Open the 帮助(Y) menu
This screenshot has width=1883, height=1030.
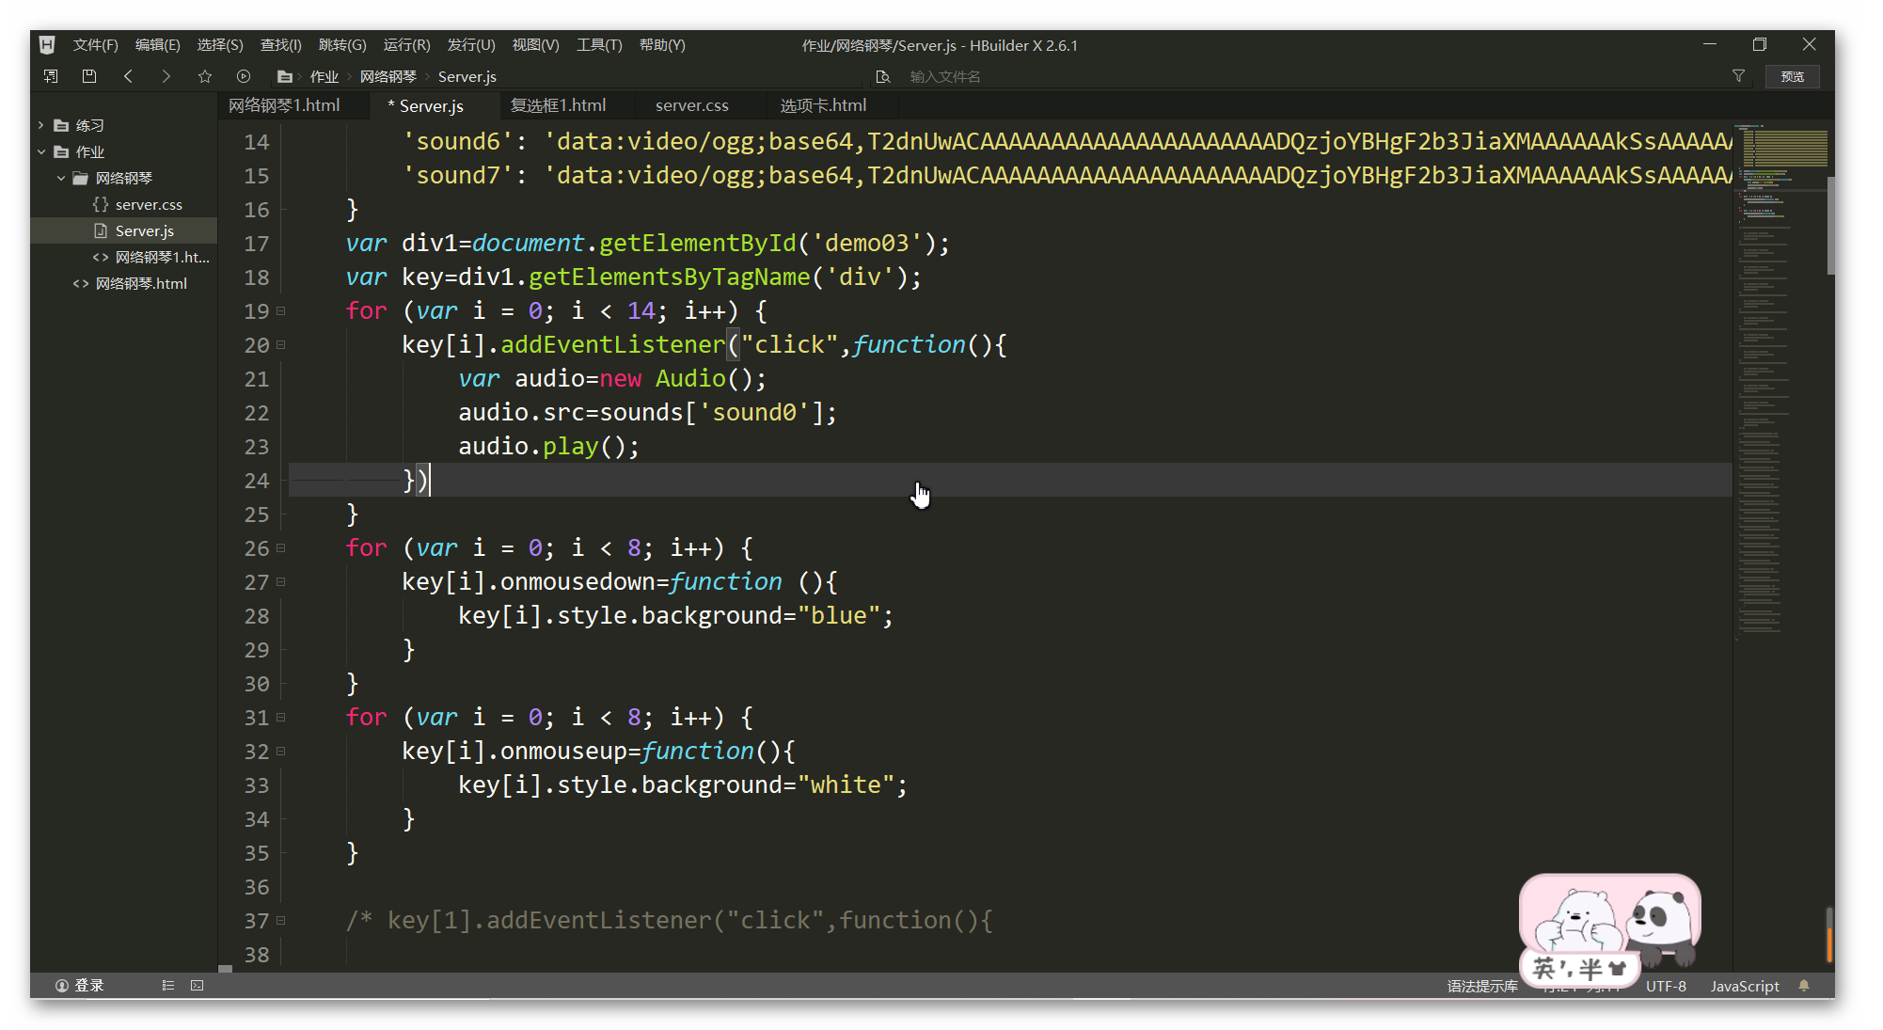tap(662, 44)
